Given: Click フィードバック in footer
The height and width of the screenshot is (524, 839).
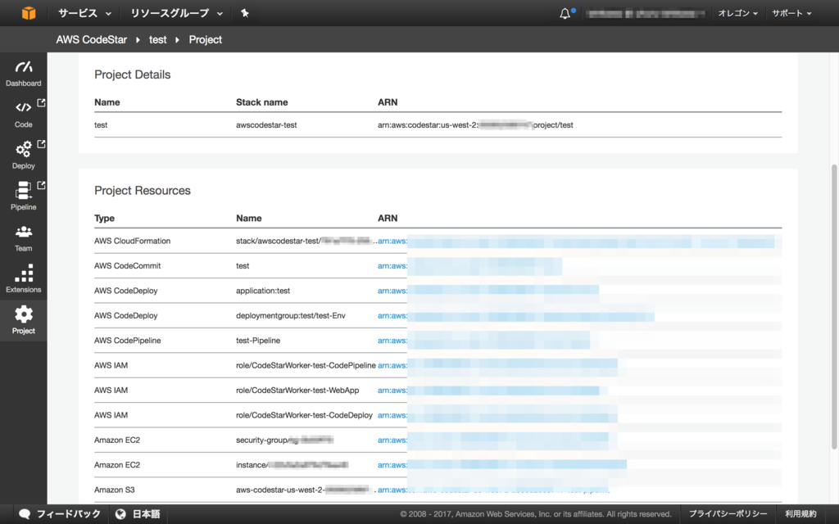Looking at the screenshot, I should 69,514.
